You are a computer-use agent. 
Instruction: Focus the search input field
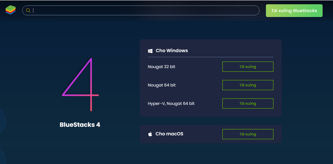pyautogui.click(x=141, y=10)
